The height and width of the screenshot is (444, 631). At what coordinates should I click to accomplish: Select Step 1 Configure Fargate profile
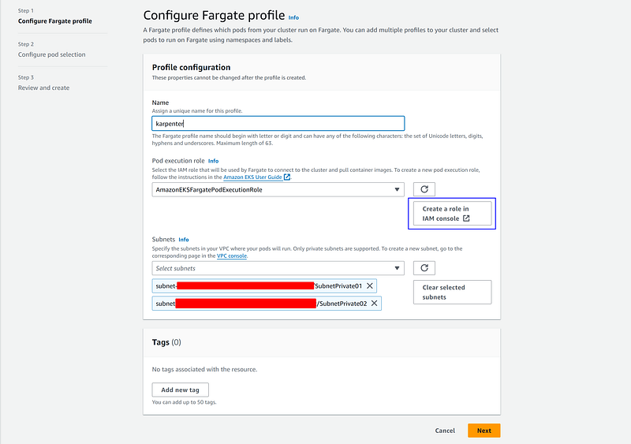click(x=54, y=21)
